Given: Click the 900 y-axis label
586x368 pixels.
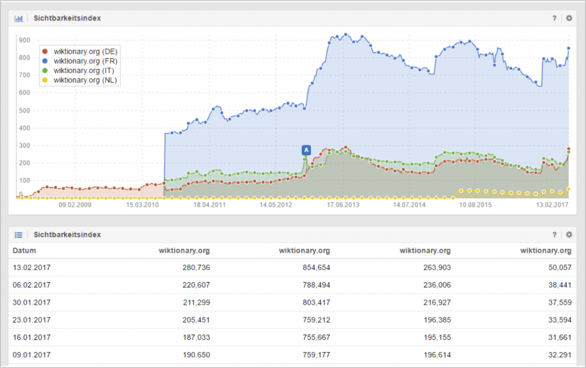Looking at the screenshot, I should [24, 41].
